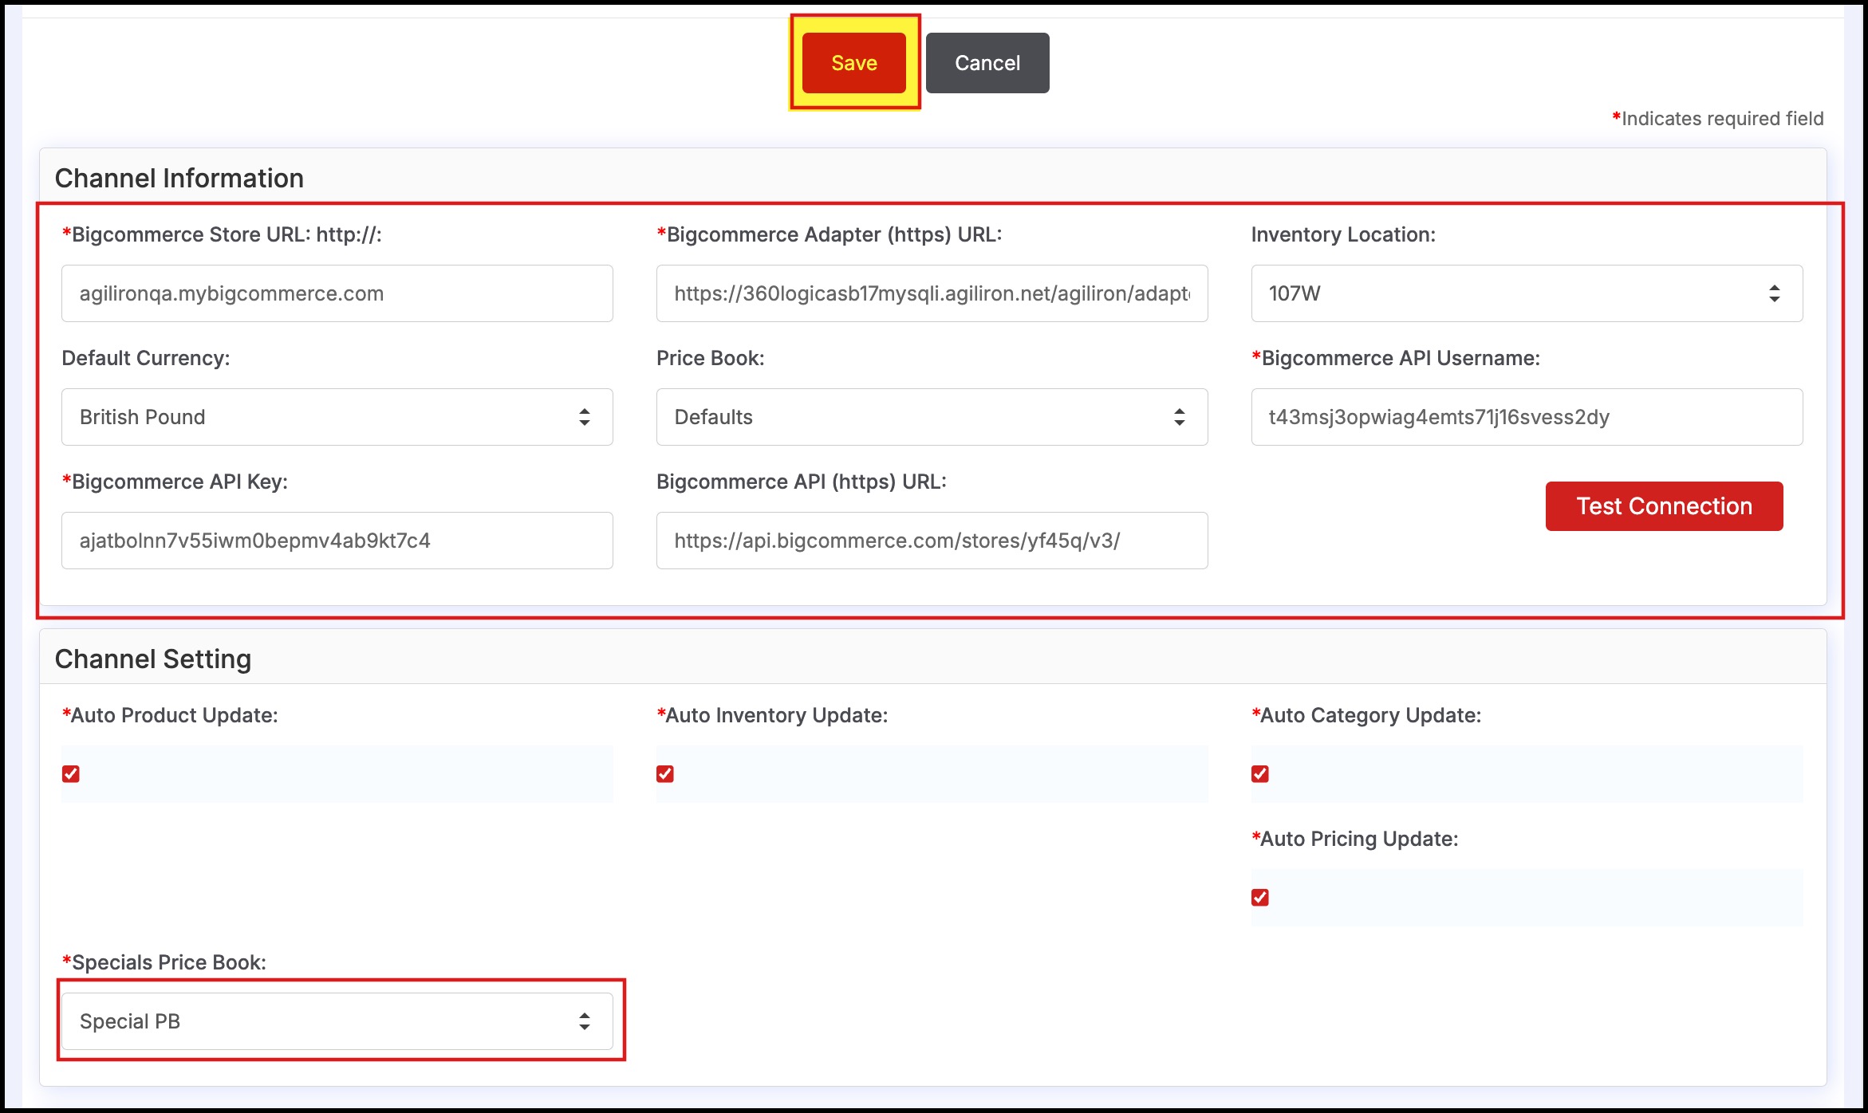
Task: Toggle the Auto Inventory Update checkbox
Action: pyautogui.click(x=665, y=774)
